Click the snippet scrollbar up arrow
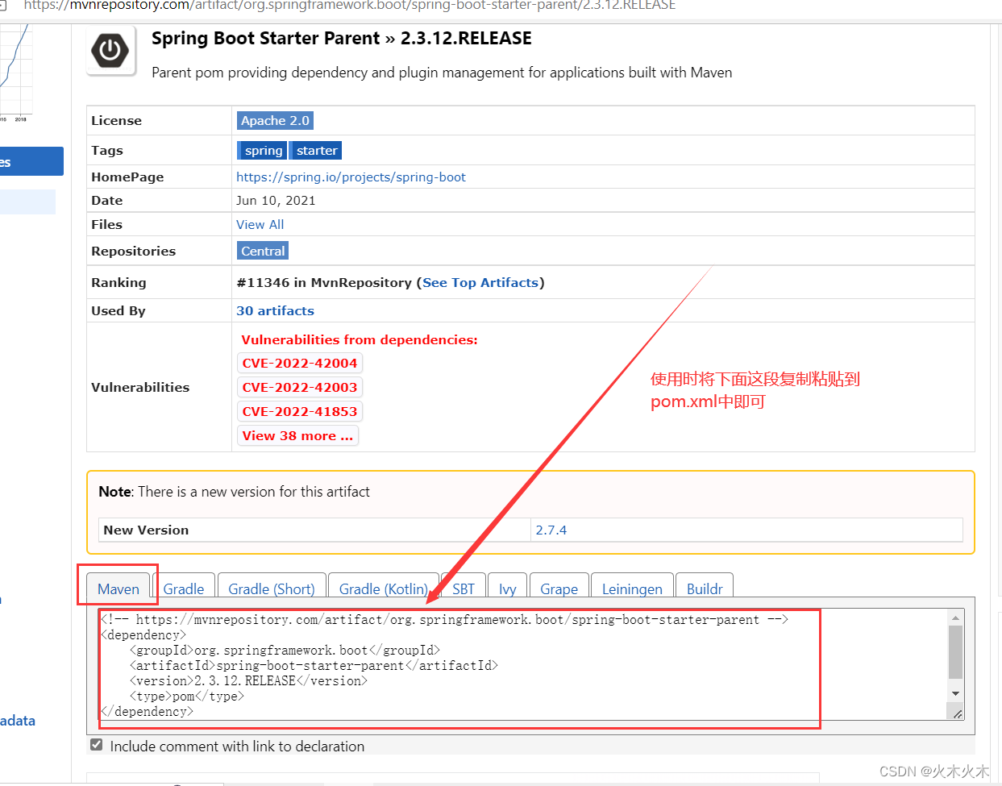 (955, 618)
